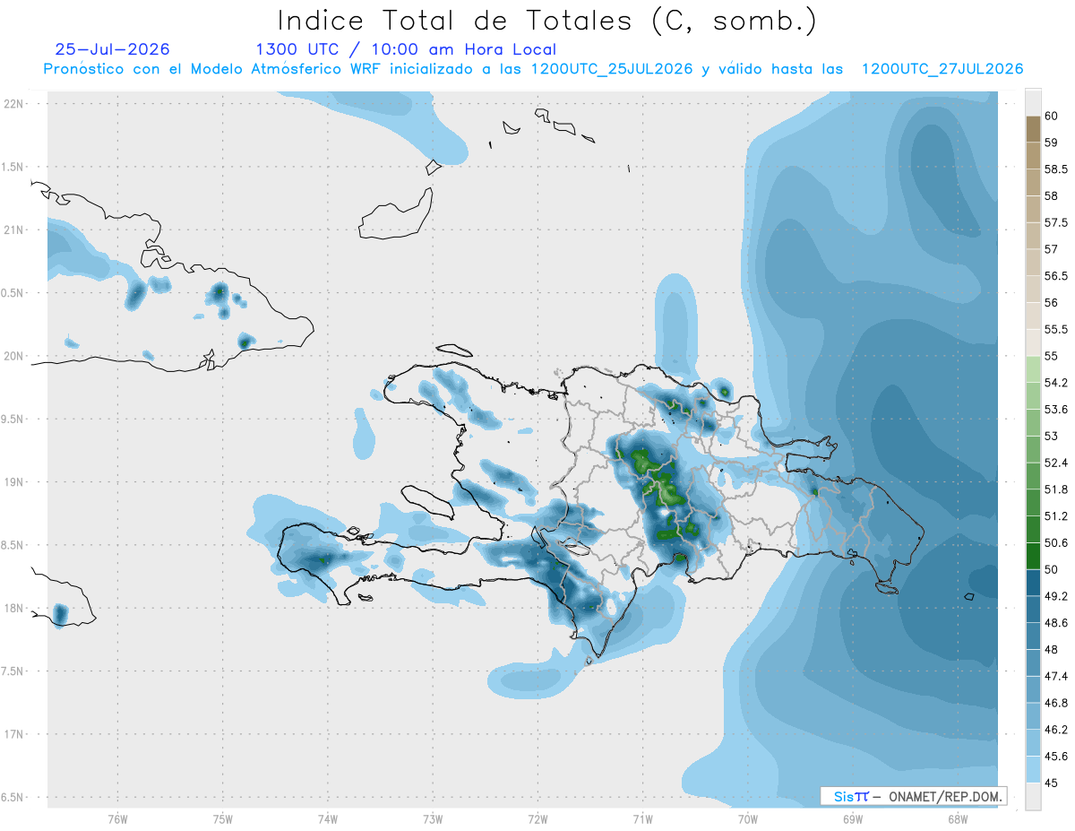Click the colorbar label "48.6"

click(1057, 623)
